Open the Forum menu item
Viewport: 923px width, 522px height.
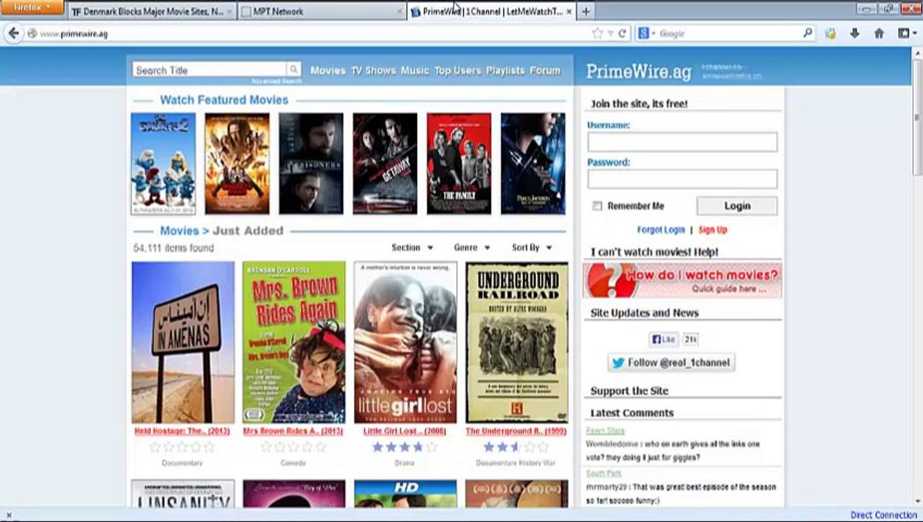tap(545, 70)
